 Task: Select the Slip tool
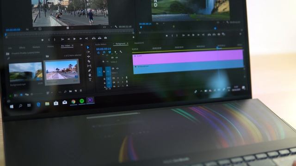(89, 66)
